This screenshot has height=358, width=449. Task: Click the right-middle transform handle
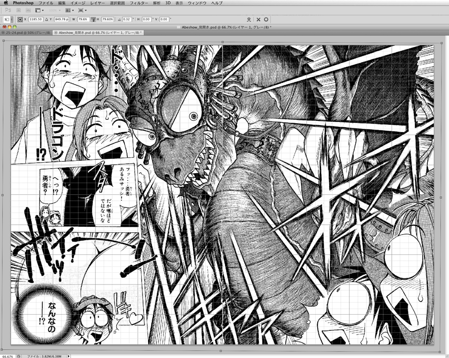click(441, 197)
